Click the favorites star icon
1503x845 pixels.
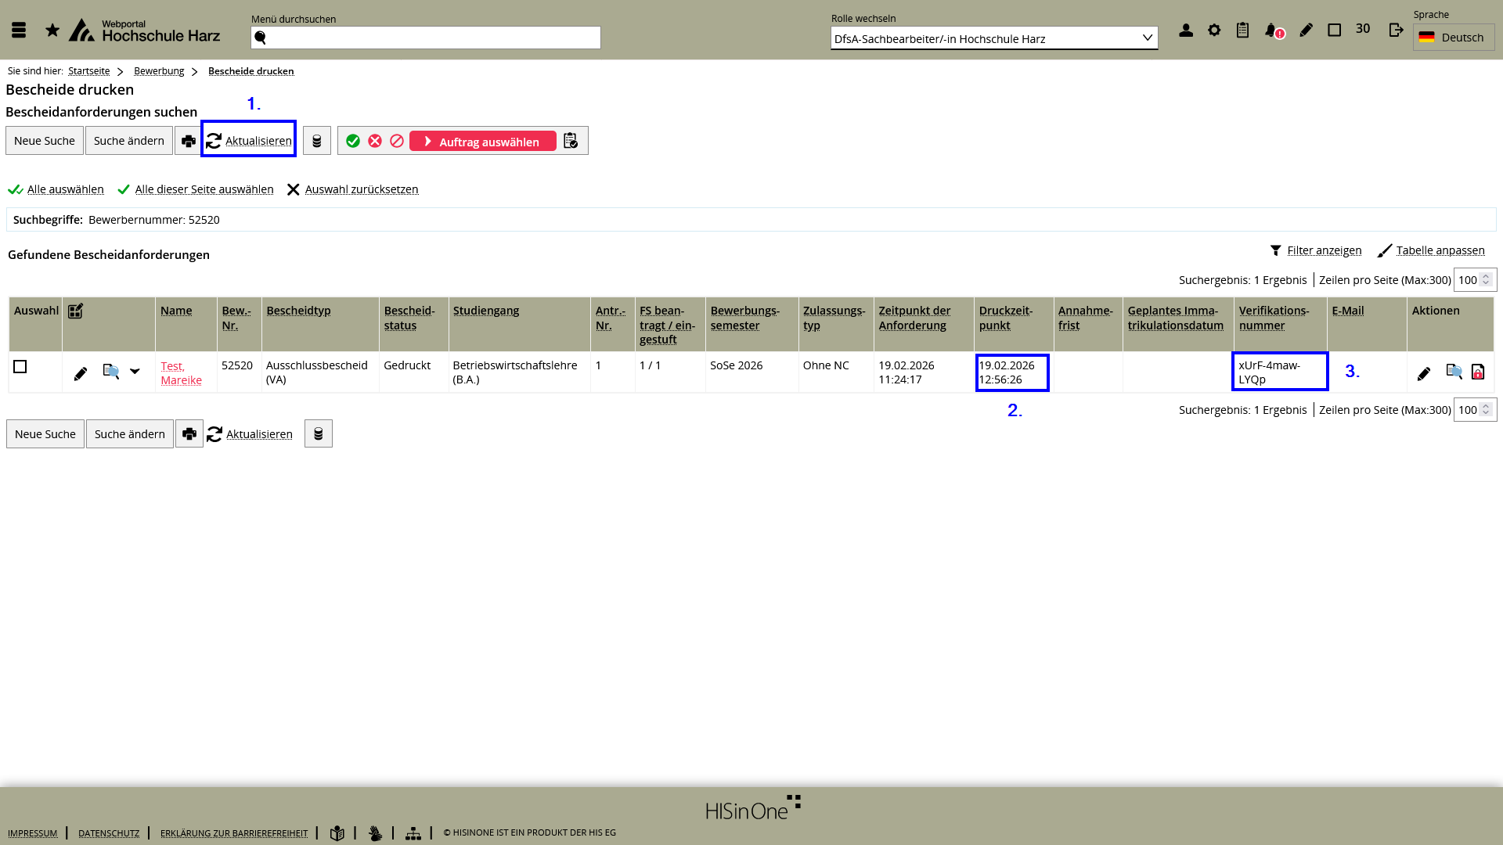coord(52,31)
